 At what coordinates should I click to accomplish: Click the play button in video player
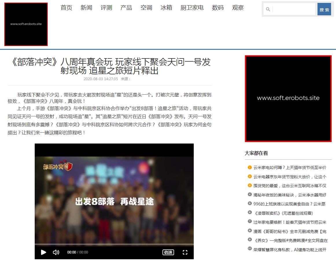[x=43, y=252]
